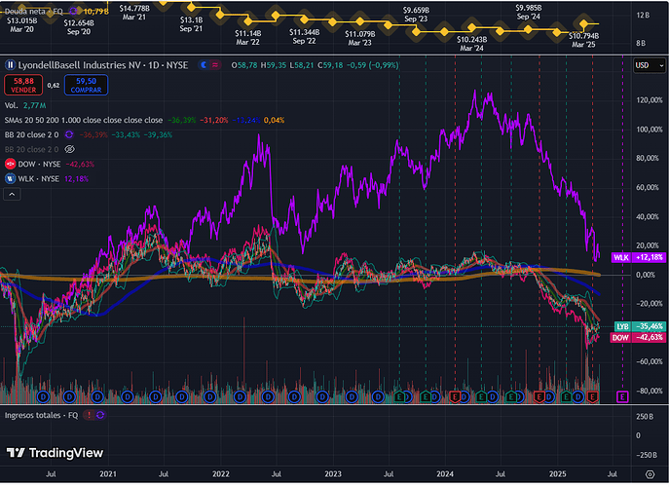This screenshot has width=669, height=487.
Task: Click the -0,59 (-0,99%) change value
Action: tap(372, 65)
